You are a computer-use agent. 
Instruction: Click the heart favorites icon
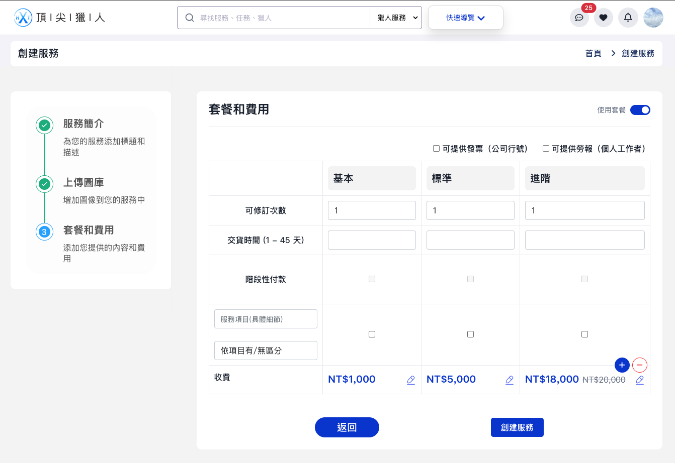tap(603, 18)
